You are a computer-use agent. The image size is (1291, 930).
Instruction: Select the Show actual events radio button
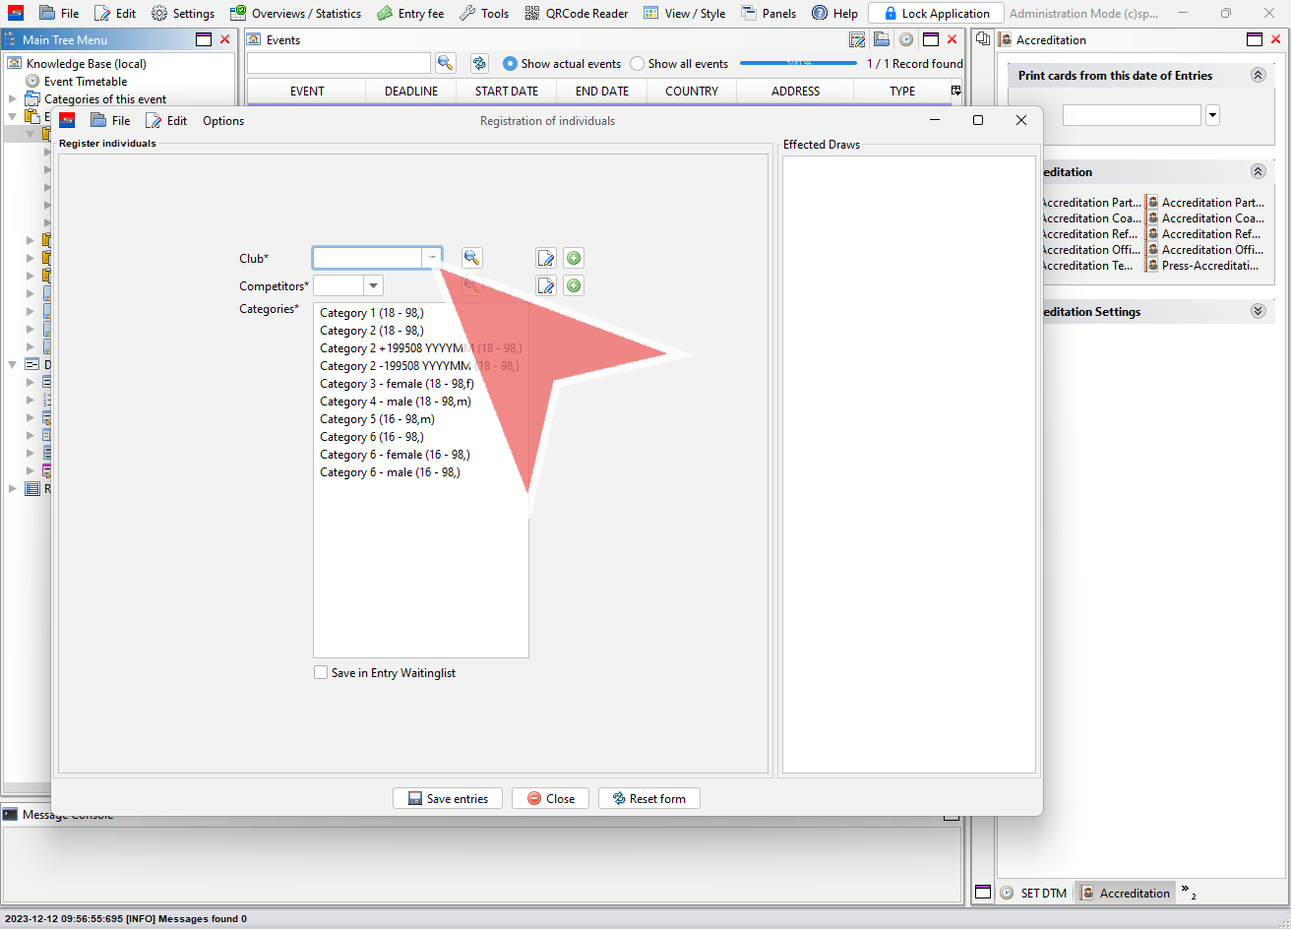(x=510, y=64)
